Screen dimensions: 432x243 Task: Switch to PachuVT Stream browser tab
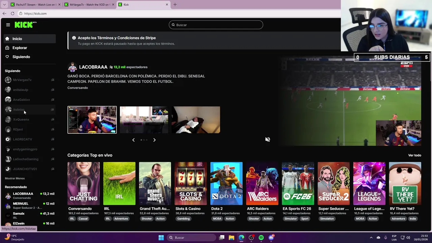point(35,5)
